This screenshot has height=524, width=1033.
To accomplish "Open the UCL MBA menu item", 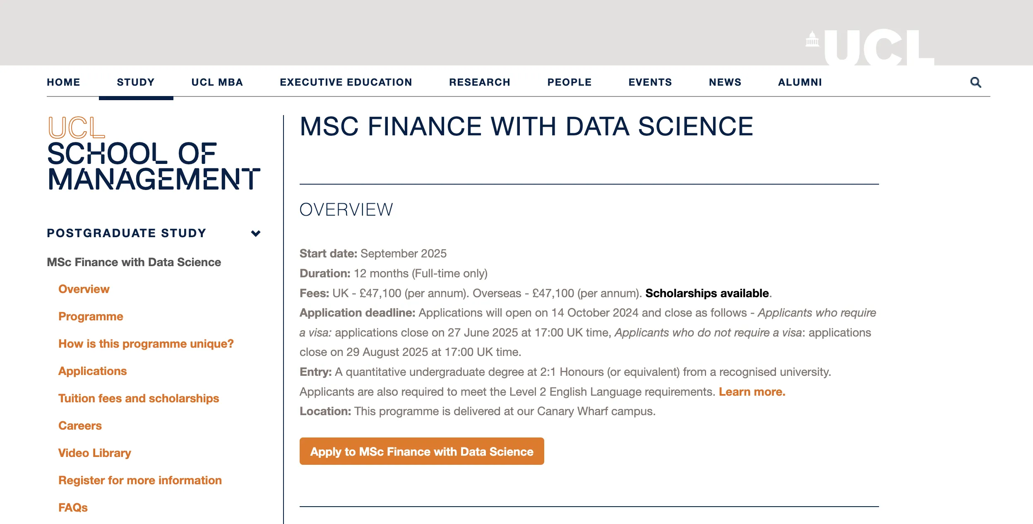I will pos(217,82).
